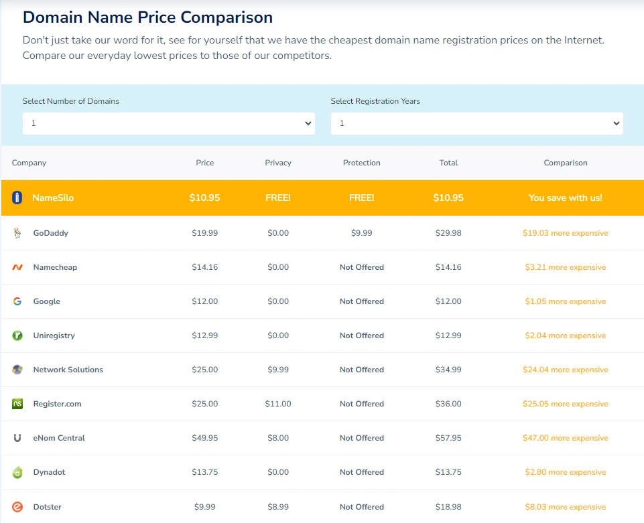Click "You save with us!" text
Screen dimensions: 644x523
tap(565, 198)
